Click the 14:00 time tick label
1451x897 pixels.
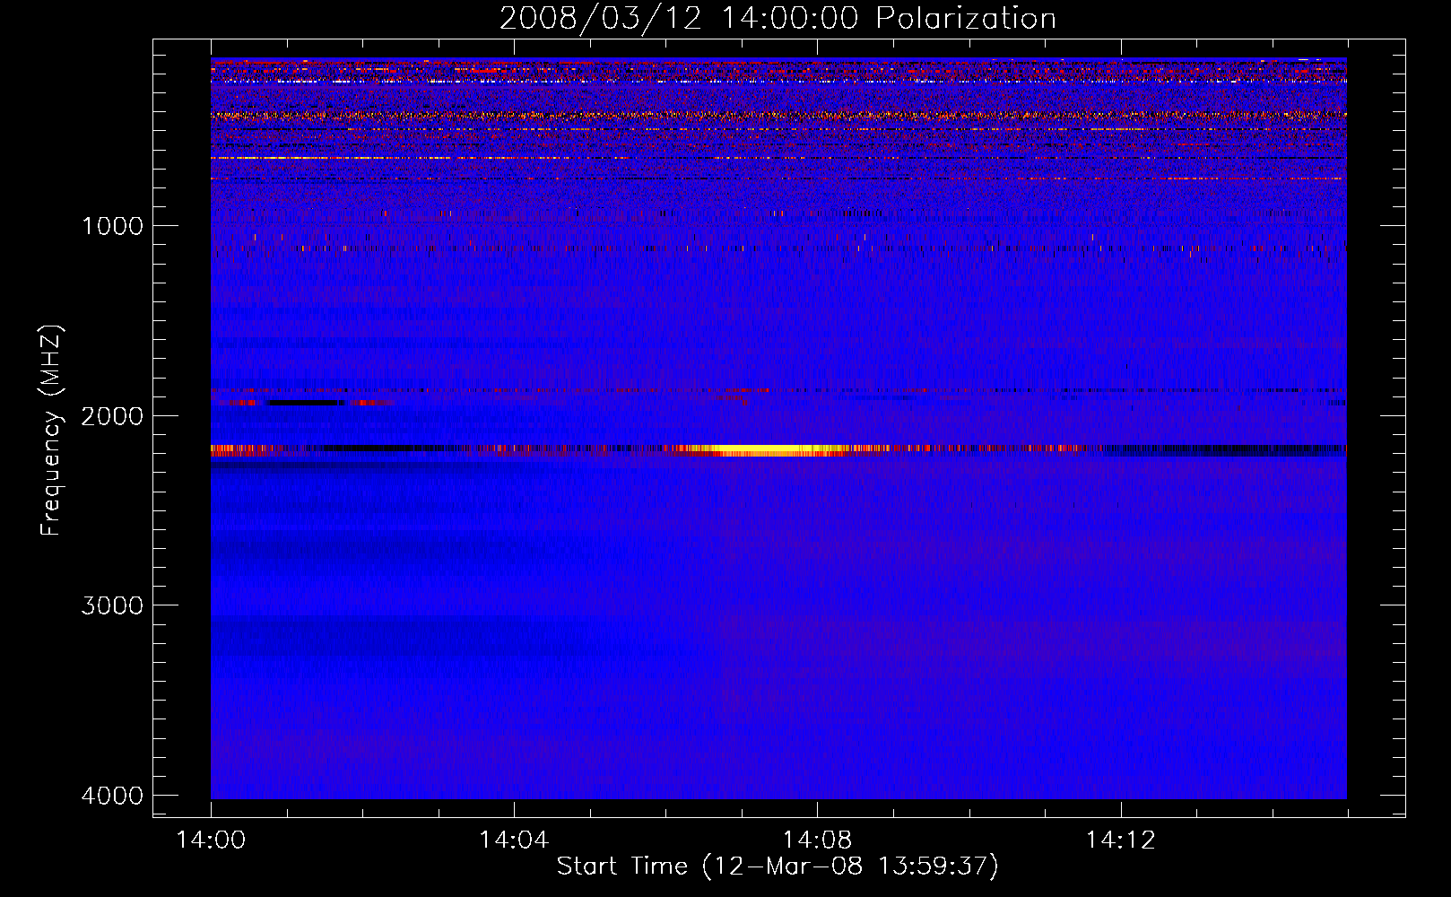[x=211, y=840]
